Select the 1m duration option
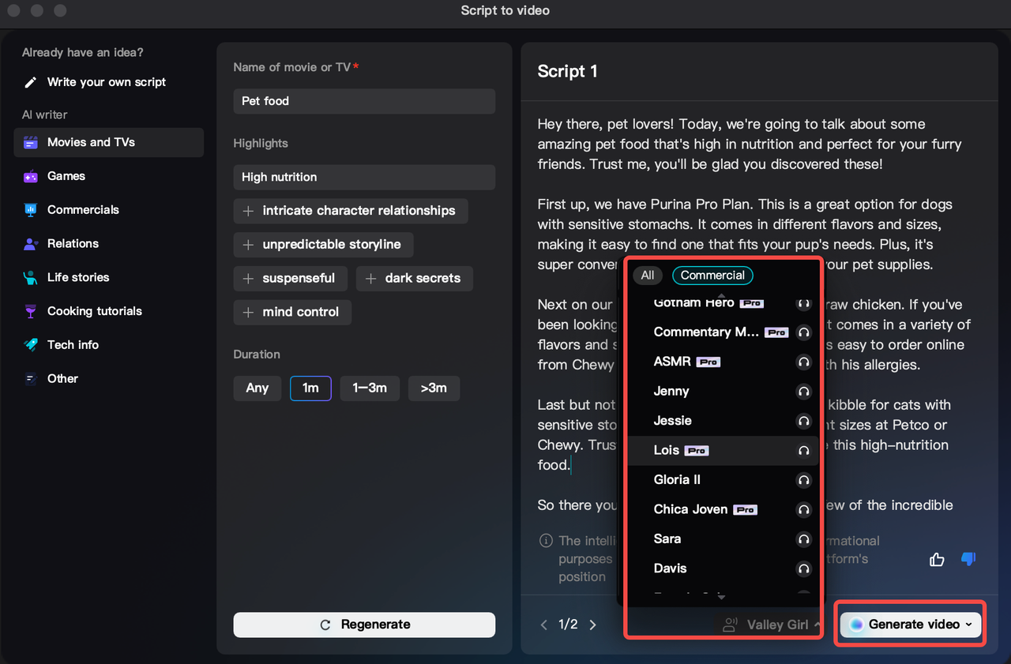 tap(310, 388)
